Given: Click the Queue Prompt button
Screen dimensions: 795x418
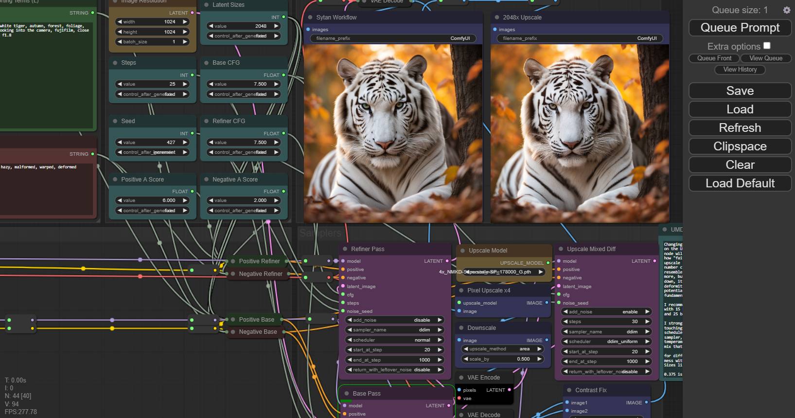Looking at the screenshot, I should [x=740, y=28].
